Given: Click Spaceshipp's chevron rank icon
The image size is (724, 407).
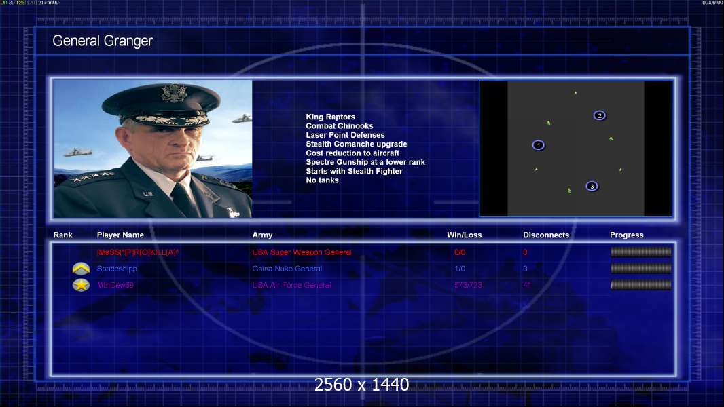Looking at the screenshot, I should [x=81, y=269].
